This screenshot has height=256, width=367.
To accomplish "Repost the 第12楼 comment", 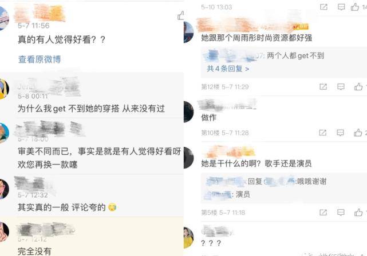I will (323, 87).
